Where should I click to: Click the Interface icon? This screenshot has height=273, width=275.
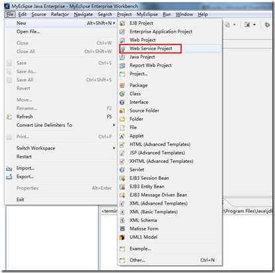[x=122, y=102]
